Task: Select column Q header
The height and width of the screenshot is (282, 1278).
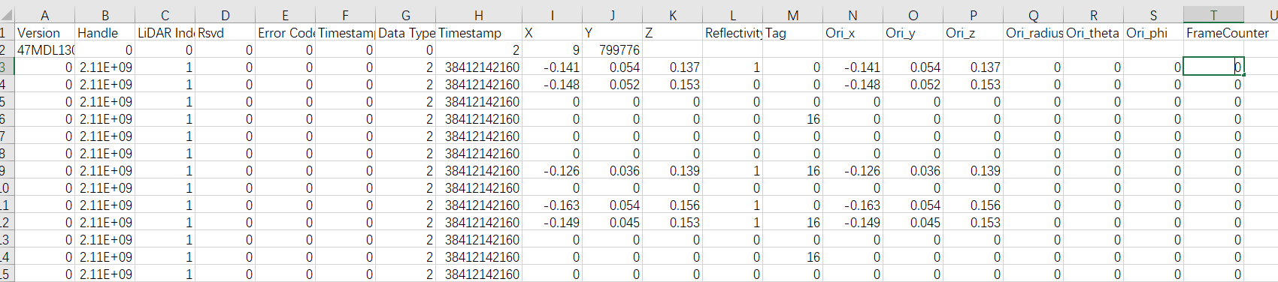Action: 1034,15
